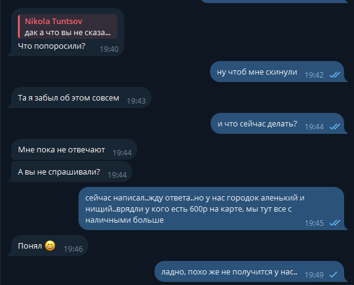Click read checkmarks on the 19:45 message

335,223
